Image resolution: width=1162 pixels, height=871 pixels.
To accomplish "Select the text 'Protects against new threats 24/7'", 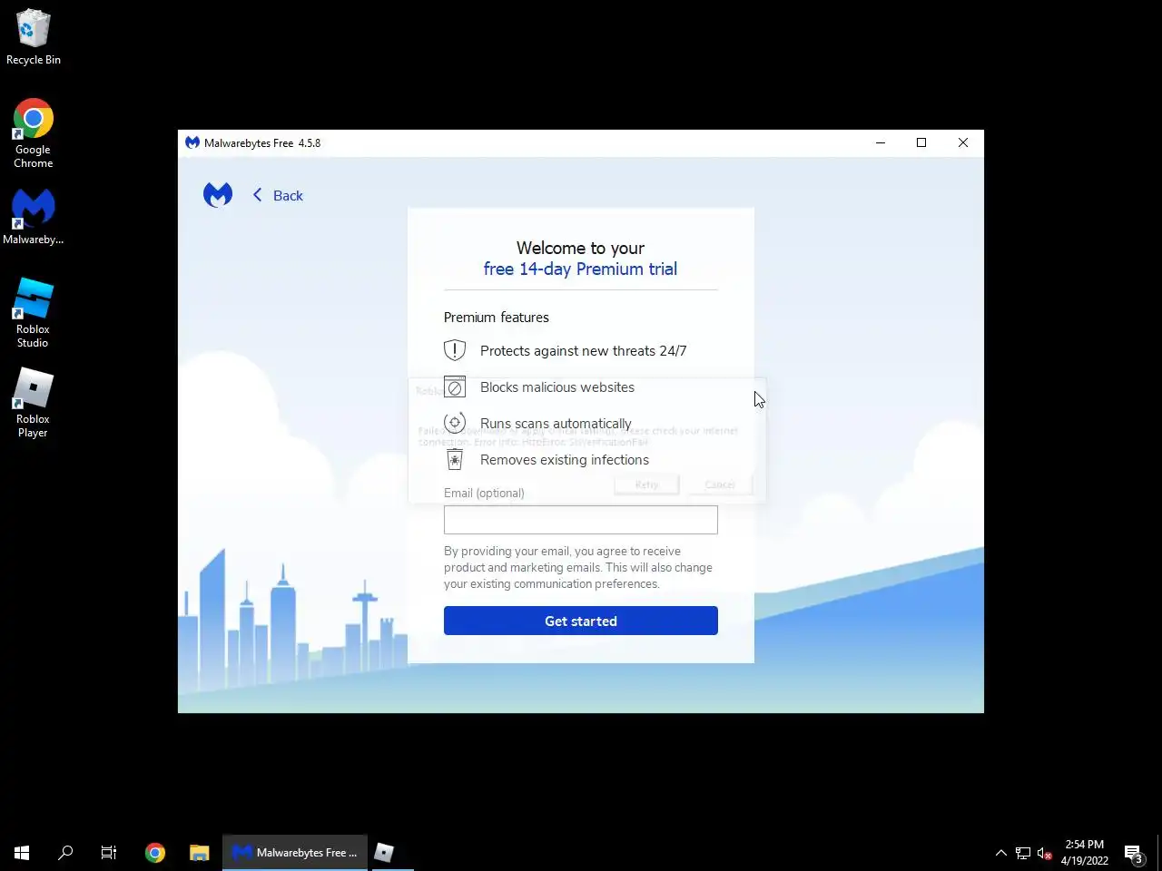I will click(583, 350).
